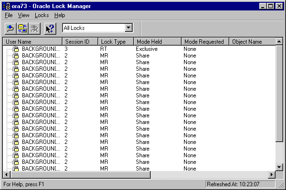This screenshot has height=190, width=286.
Task: Click the None value in the RT row
Action: pyautogui.click(x=190, y=49)
